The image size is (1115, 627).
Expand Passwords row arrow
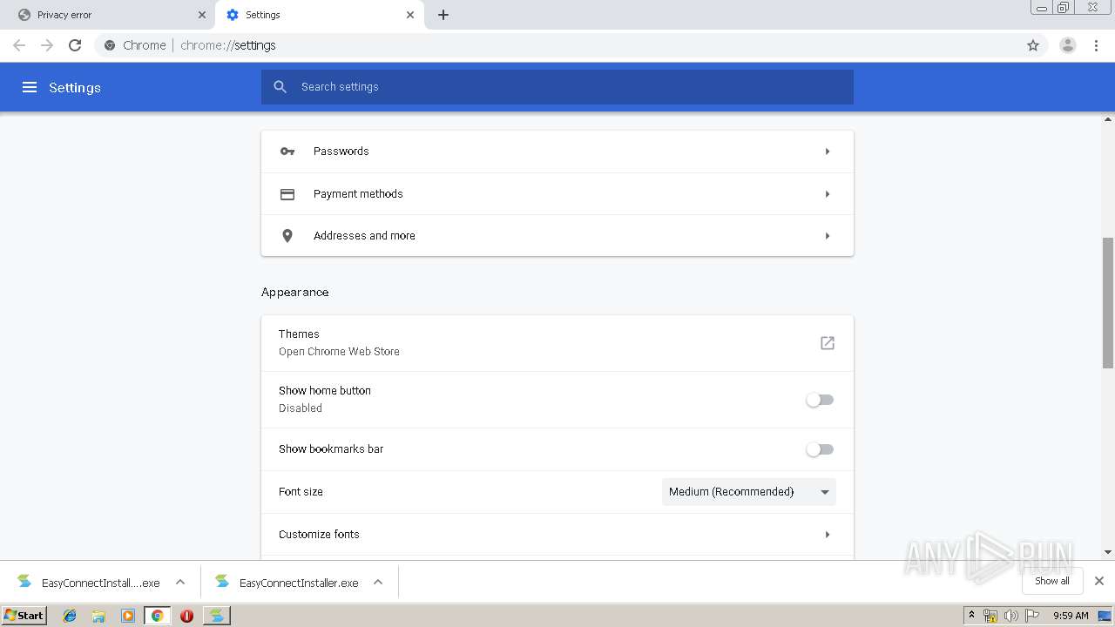coord(828,152)
